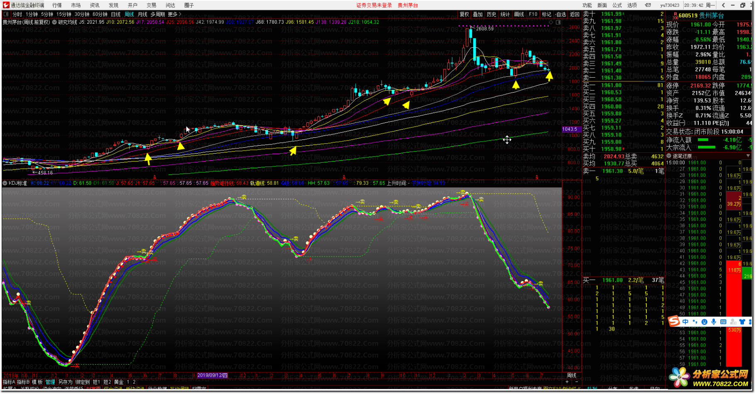Click the minus zoom button beside 周线
The width and height of the screenshot is (756, 394).
click(x=576, y=382)
